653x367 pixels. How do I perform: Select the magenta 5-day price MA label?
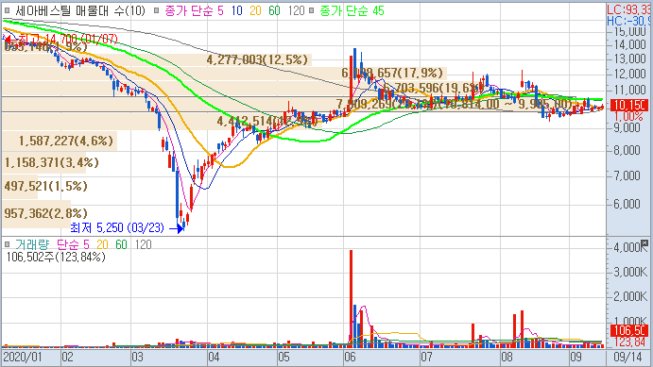[195, 10]
